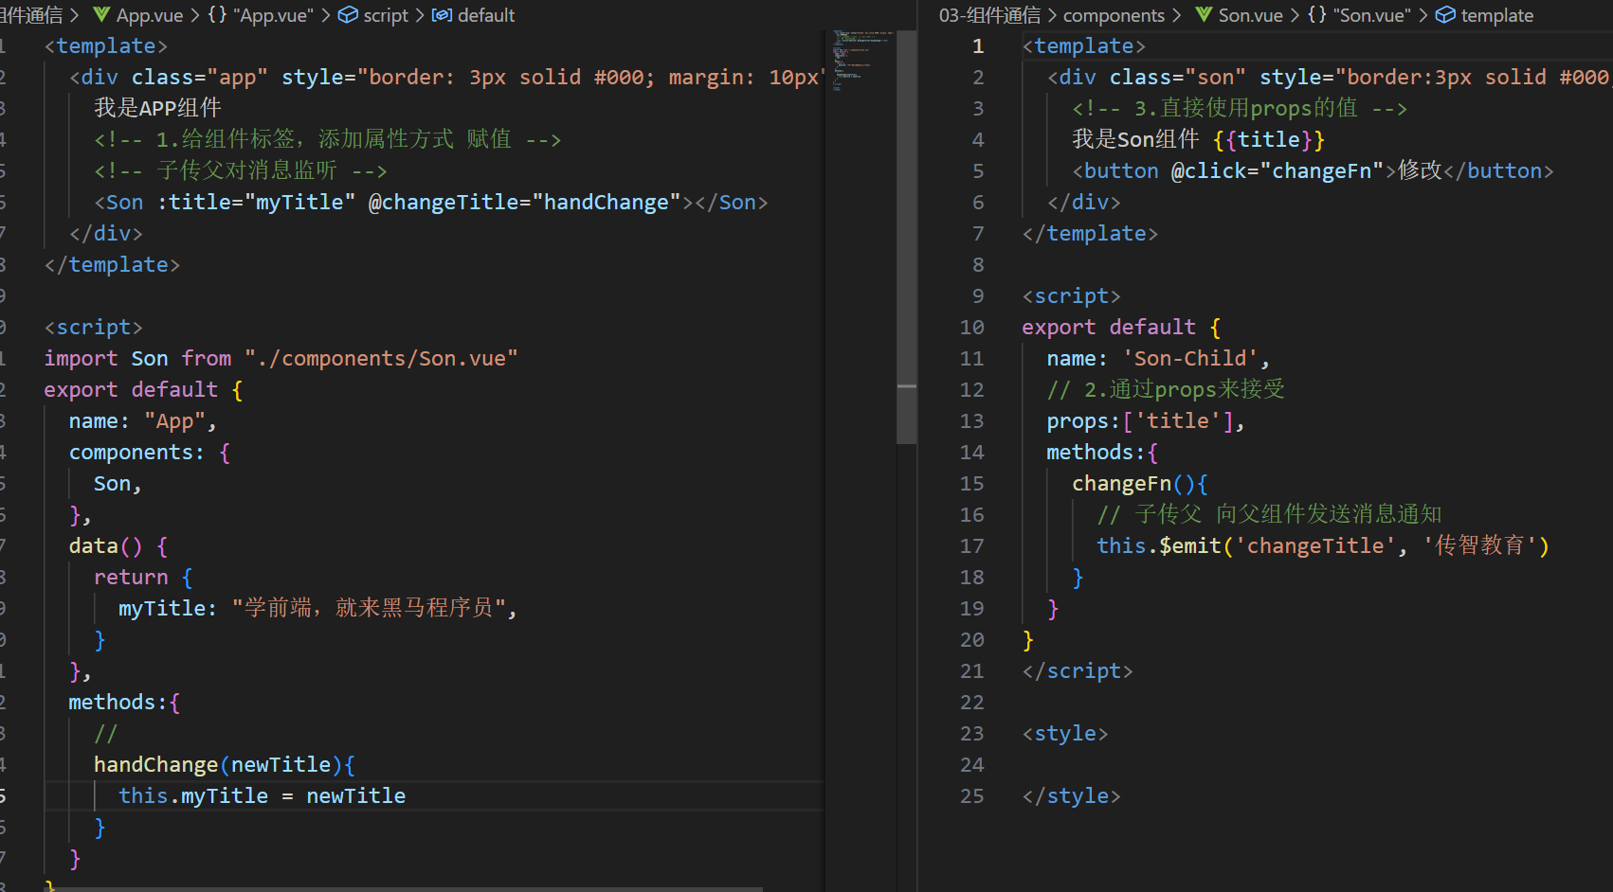This screenshot has width=1613, height=892.
Task: Click 'export default {' line in Son.vue
Action: pyautogui.click(x=1121, y=327)
